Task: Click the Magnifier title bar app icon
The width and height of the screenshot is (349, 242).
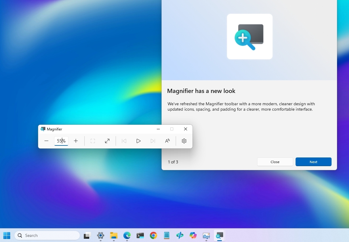Action: pyautogui.click(x=43, y=129)
